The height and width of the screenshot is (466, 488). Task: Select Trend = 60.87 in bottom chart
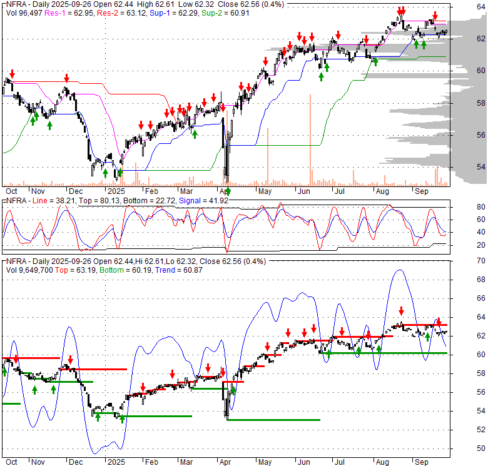179,270
